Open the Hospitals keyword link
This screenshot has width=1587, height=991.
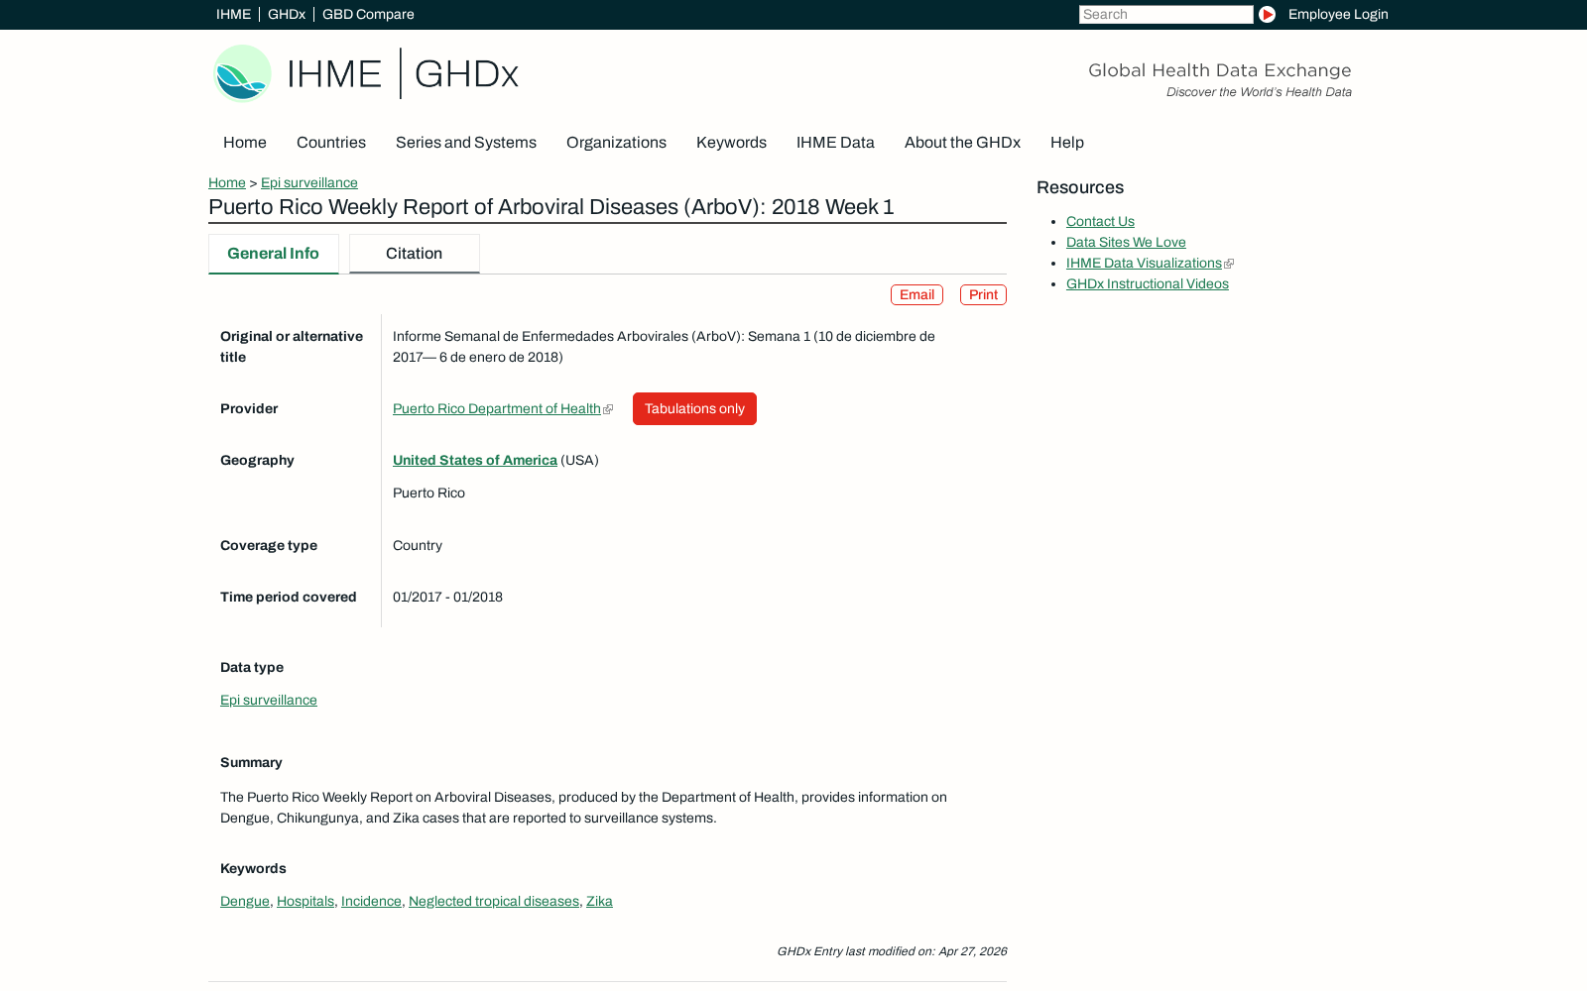pyautogui.click(x=305, y=901)
